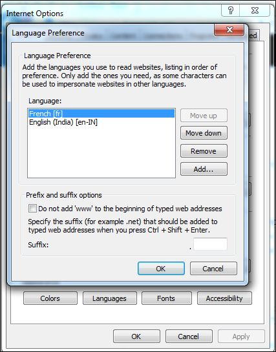
Task: Close the Language Preference dialog with red X
Action: click(x=229, y=30)
